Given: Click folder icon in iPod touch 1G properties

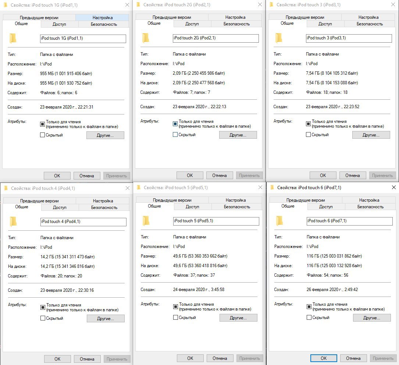Looking at the screenshot, I should point(13,38).
